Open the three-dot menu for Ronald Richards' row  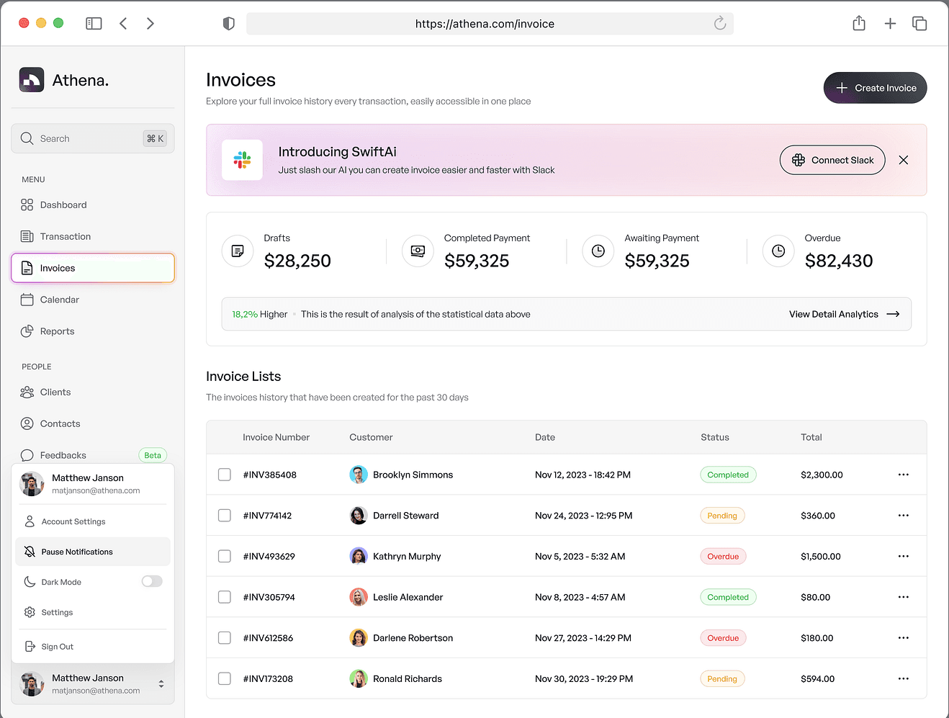tap(904, 678)
